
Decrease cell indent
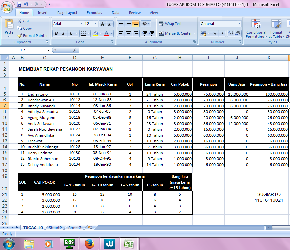tap(145, 33)
